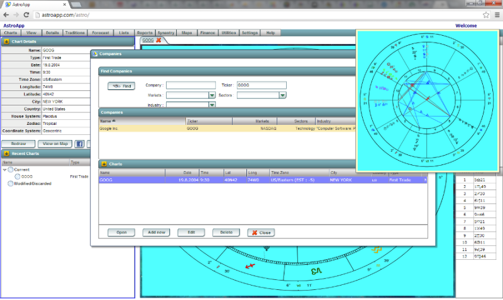
Task: Open the Industry dropdown list
Action: coord(213,105)
